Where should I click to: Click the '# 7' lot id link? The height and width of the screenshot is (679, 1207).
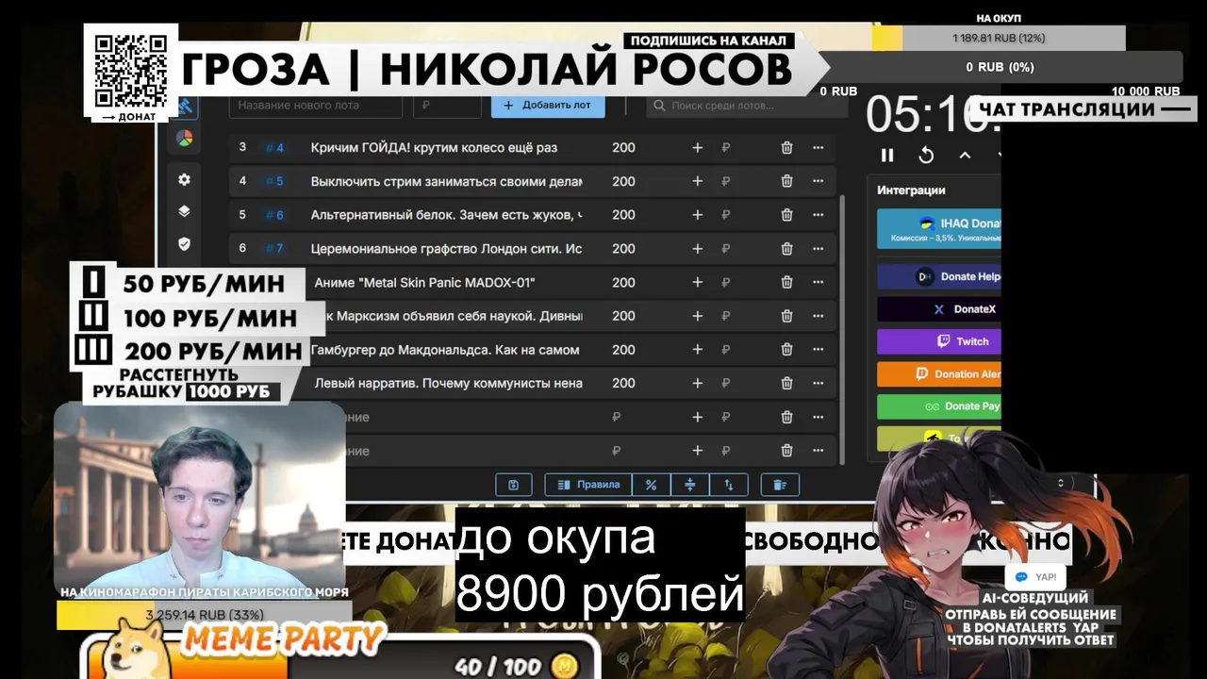tap(274, 249)
